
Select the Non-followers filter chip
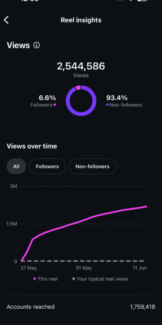(x=92, y=167)
